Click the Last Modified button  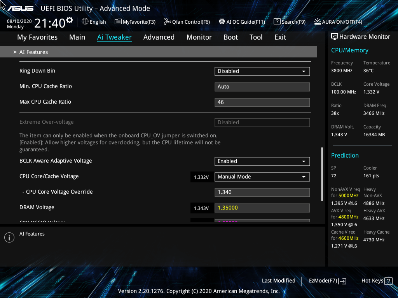coord(278,281)
